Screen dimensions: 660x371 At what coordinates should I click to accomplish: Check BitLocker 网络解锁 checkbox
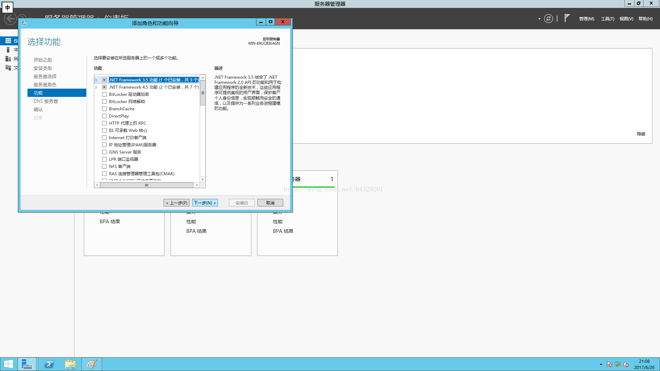coord(104,101)
